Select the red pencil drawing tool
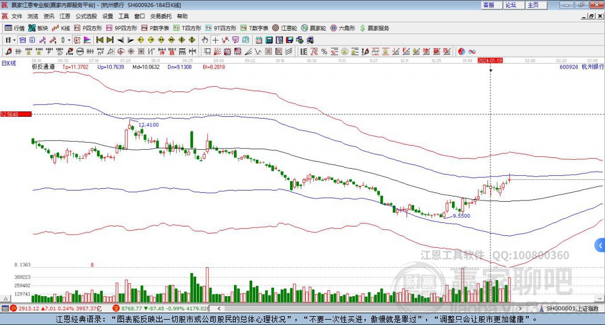 (8, 51)
